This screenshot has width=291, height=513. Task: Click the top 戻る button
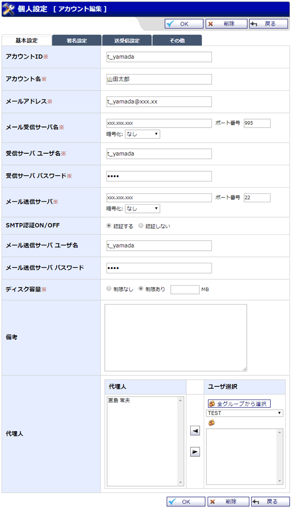click(269, 24)
